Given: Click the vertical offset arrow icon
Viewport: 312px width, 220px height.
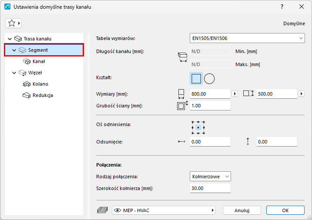Looking at the screenshot, I should point(248,141).
